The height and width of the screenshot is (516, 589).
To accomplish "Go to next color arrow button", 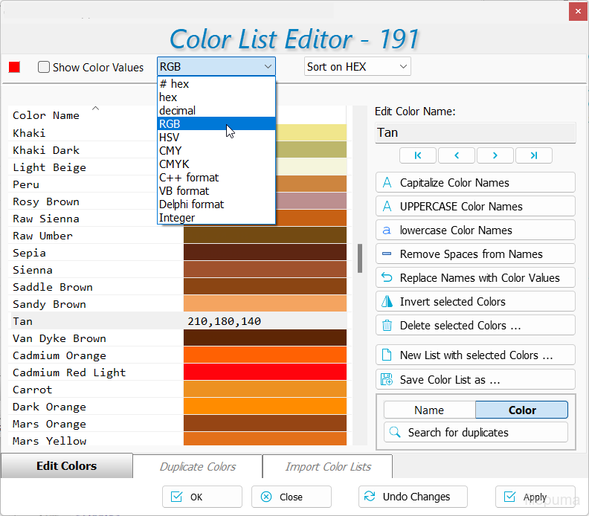I will [x=495, y=155].
